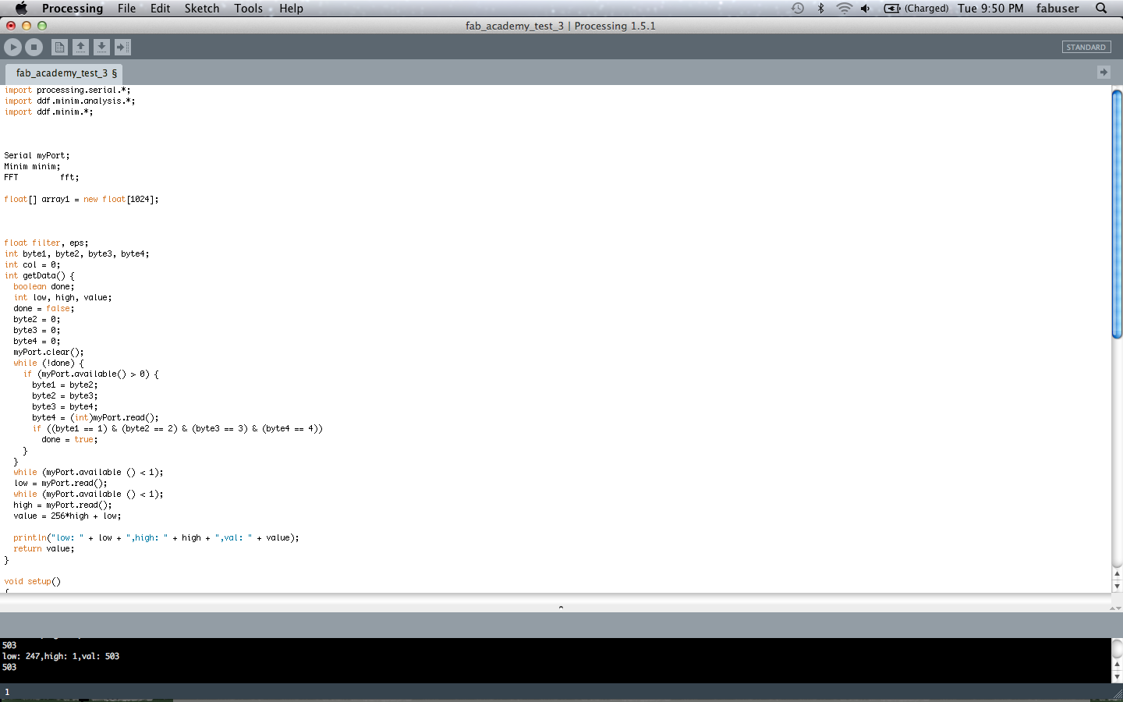Click the 'boolean done;' line
This screenshot has height=702, width=1123.
coord(44,287)
